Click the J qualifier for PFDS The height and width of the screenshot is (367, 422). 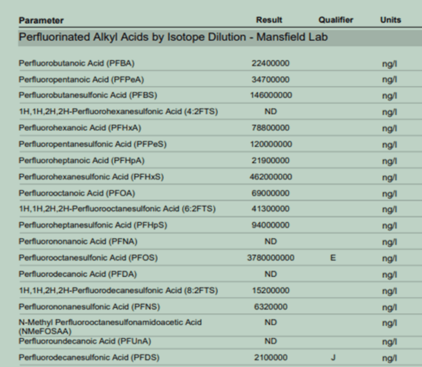coord(335,357)
